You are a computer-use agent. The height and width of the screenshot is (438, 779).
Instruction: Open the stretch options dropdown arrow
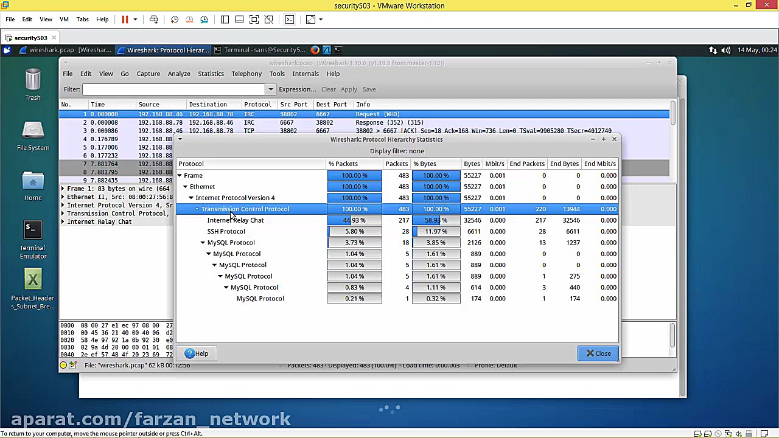(321, 19)
